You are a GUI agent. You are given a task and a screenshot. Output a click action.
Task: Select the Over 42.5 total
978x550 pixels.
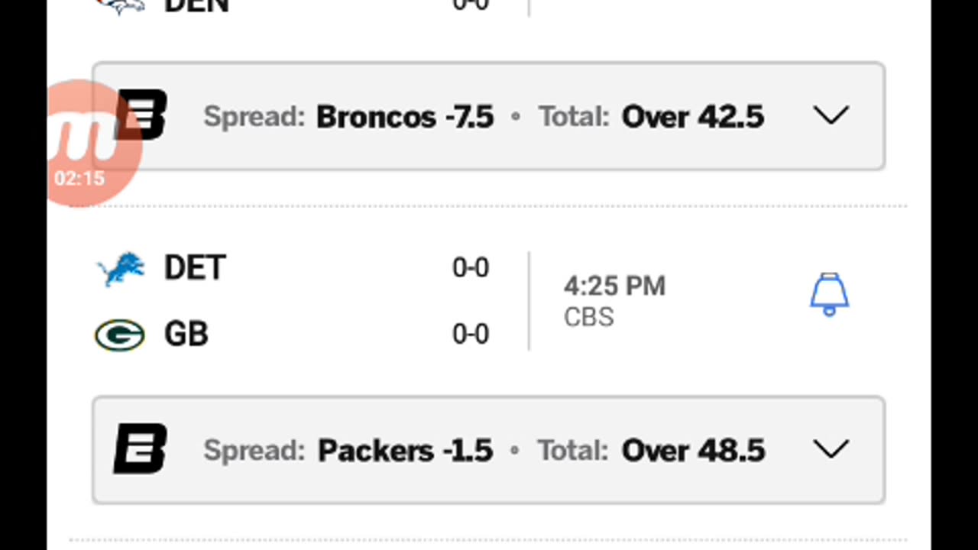click(692, 117)
